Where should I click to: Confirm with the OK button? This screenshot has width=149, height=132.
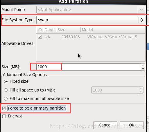[132, 125]
